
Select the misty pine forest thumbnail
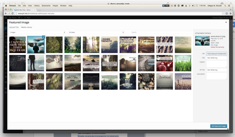(x=110, y=81)
